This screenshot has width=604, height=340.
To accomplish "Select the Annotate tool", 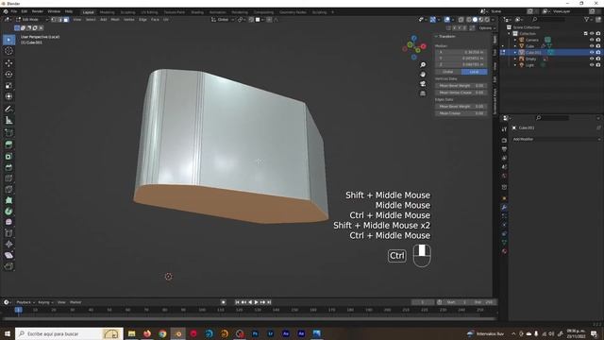I will click(x=8, y=110).
